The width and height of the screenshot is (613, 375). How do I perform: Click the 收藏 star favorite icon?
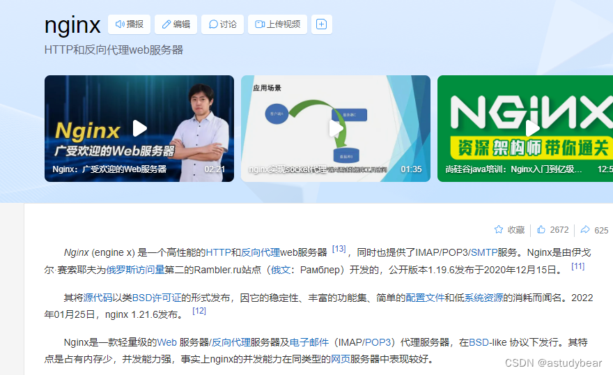tap(499, 229)
